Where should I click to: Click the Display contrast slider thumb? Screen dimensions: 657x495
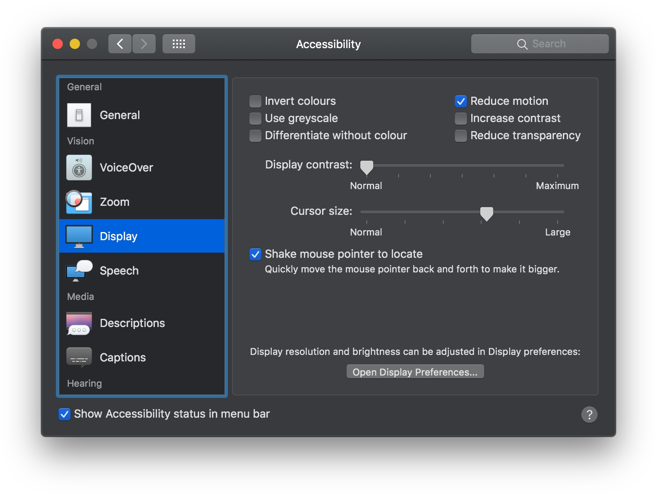(x=367, y=168)
